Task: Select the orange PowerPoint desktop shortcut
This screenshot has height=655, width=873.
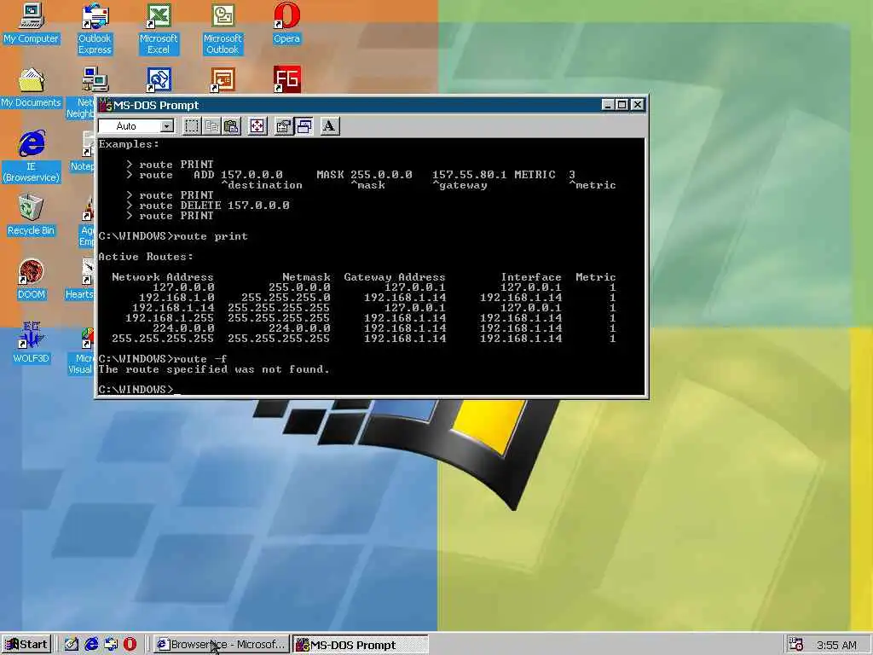Action: 223,79
